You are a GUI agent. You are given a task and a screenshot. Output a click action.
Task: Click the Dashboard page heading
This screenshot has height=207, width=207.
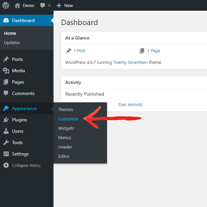[79, 22]
